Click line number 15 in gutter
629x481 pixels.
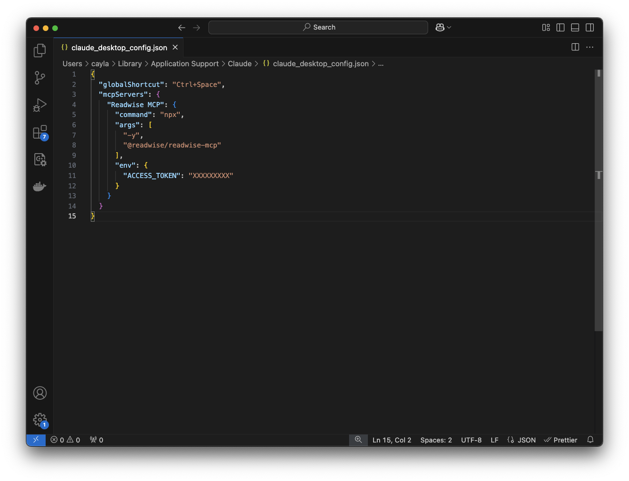pos(72,216)
